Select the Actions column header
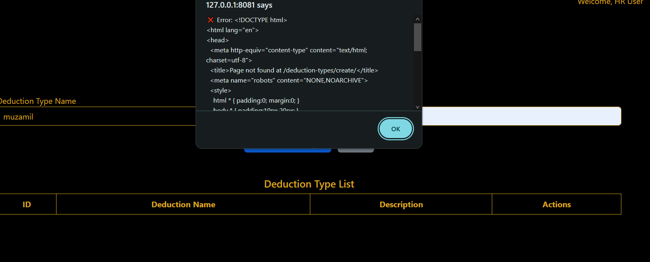 (x=556, y=204)
